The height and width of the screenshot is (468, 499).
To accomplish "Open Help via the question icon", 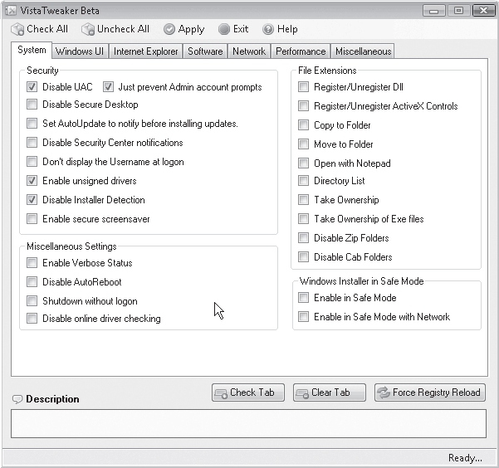I will click(x=268, y=29).
